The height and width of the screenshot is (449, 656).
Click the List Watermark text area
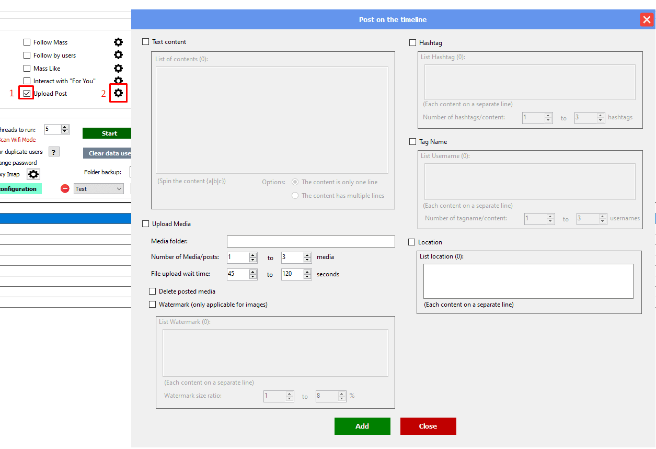pos(275,353)
